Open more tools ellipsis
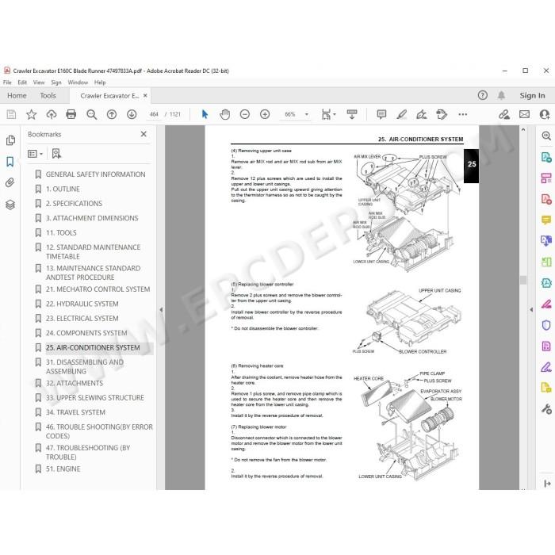This screenshot has width=555, height=555. click(x=462, y=114)
